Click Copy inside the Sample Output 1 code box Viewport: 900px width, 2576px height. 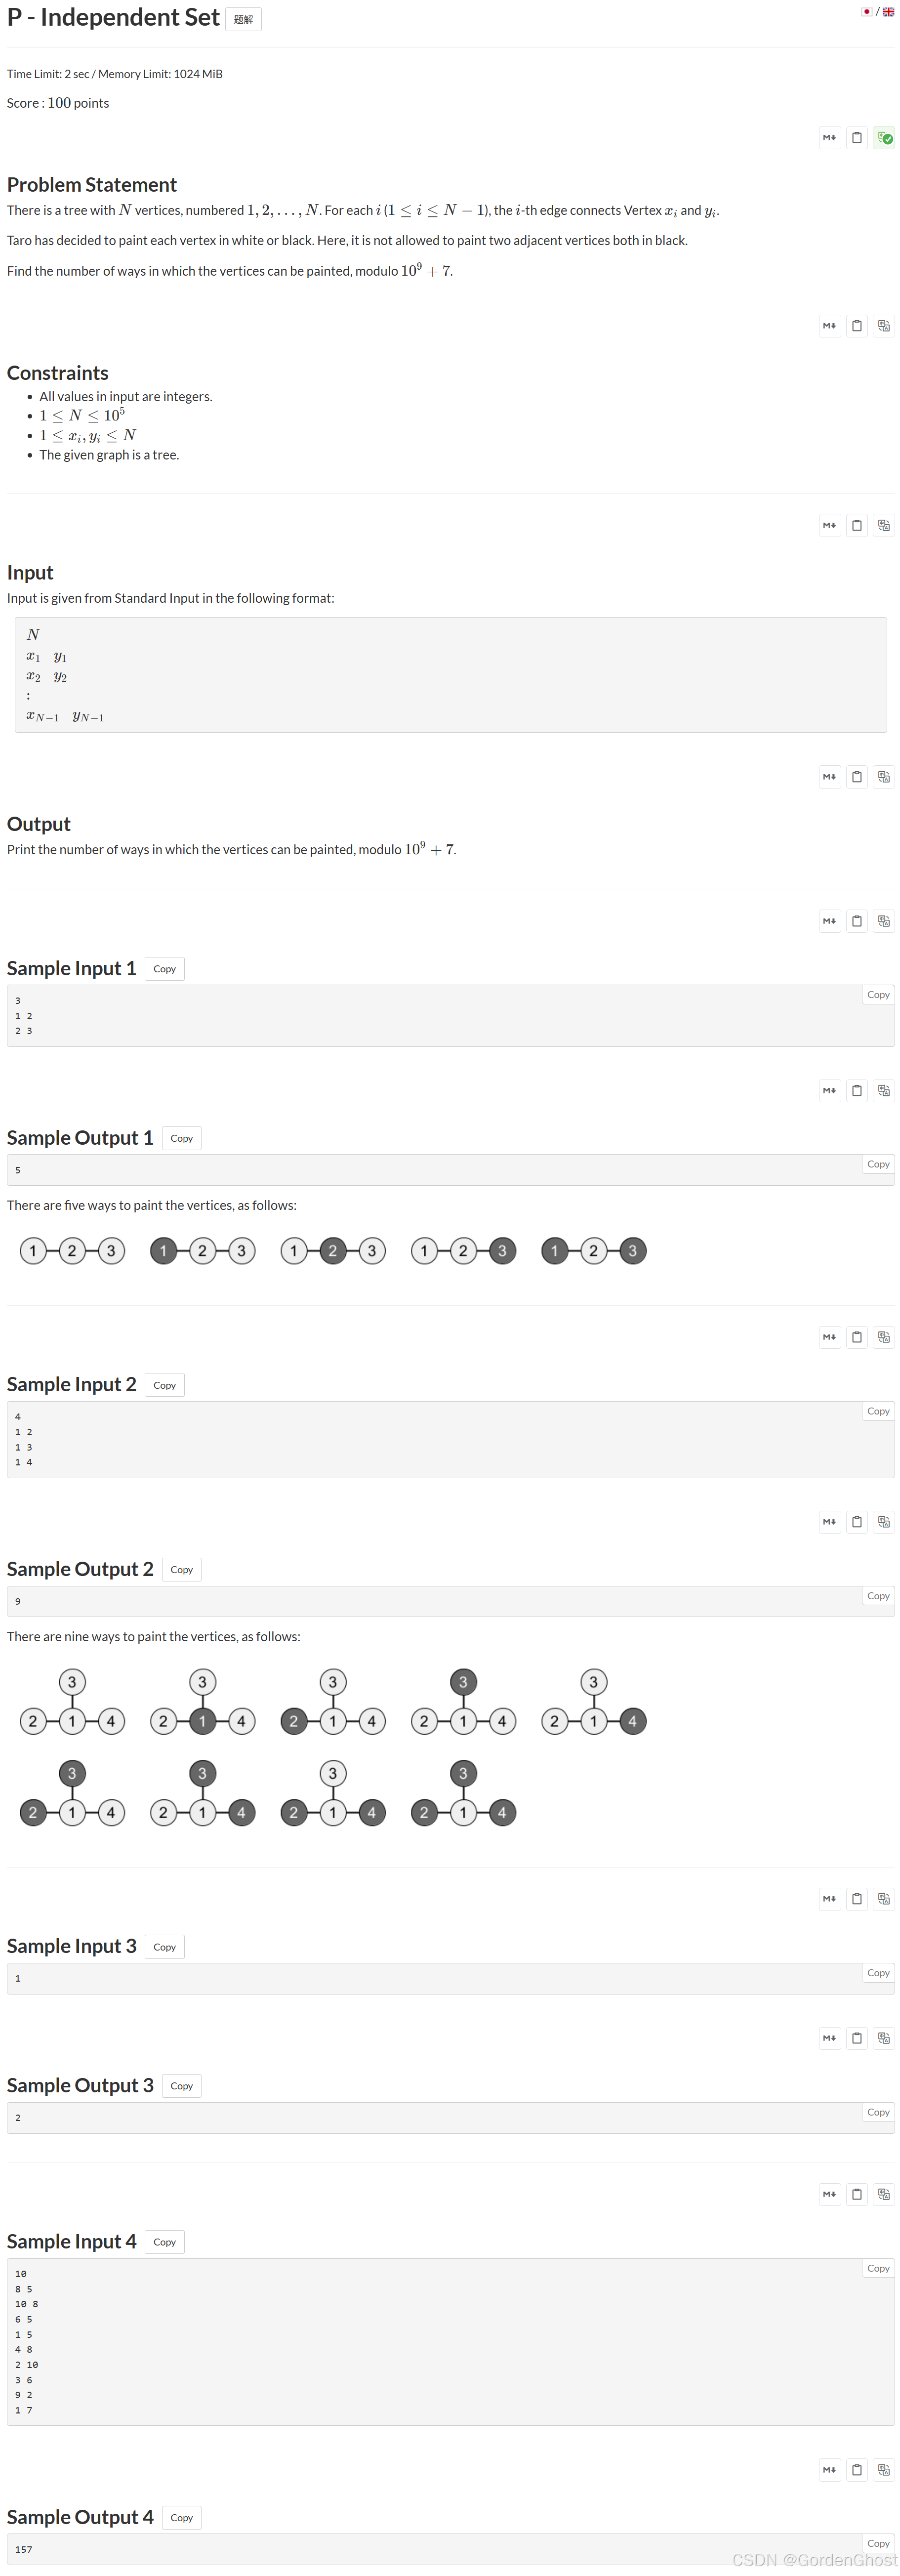[877, 1164]
